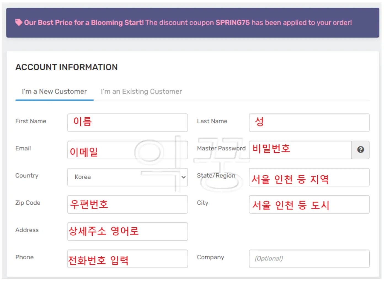This screenshot has height=282, width=384.
Task: Click the SPRING75 coupon text in the banner
Action: pos(233,22)
